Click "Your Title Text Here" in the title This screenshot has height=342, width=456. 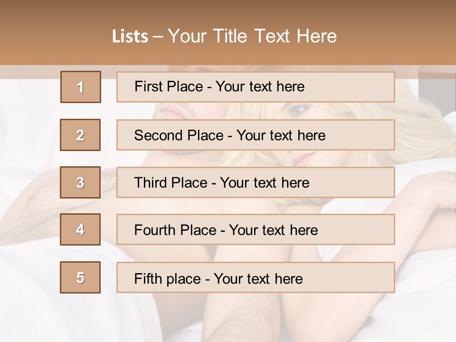click(252, 37)
